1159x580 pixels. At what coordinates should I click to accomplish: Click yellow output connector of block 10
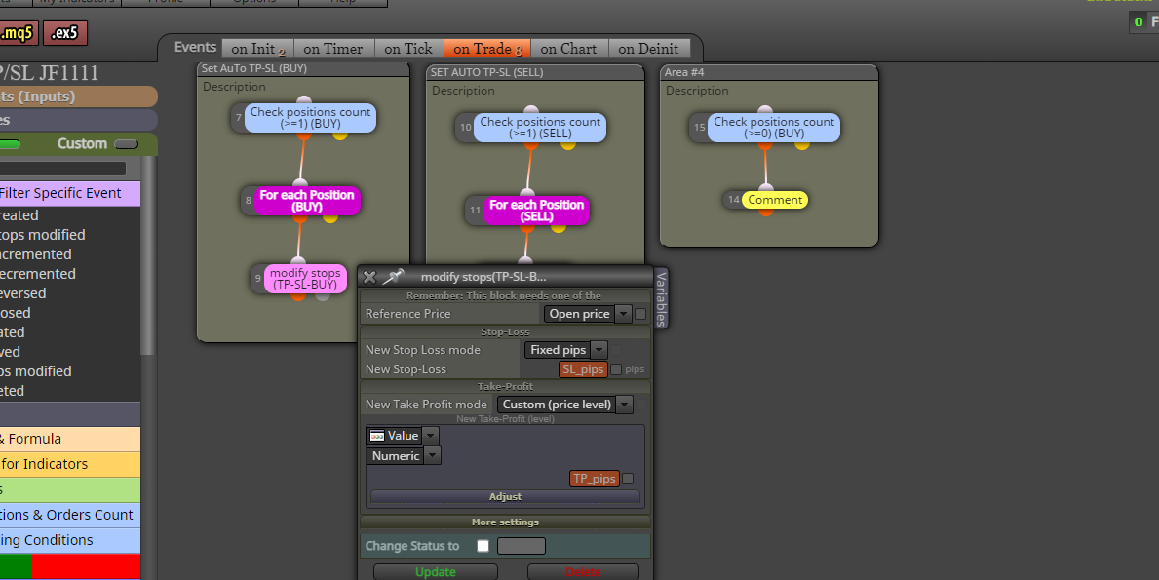pyautogui.click(x=568, y=145)
